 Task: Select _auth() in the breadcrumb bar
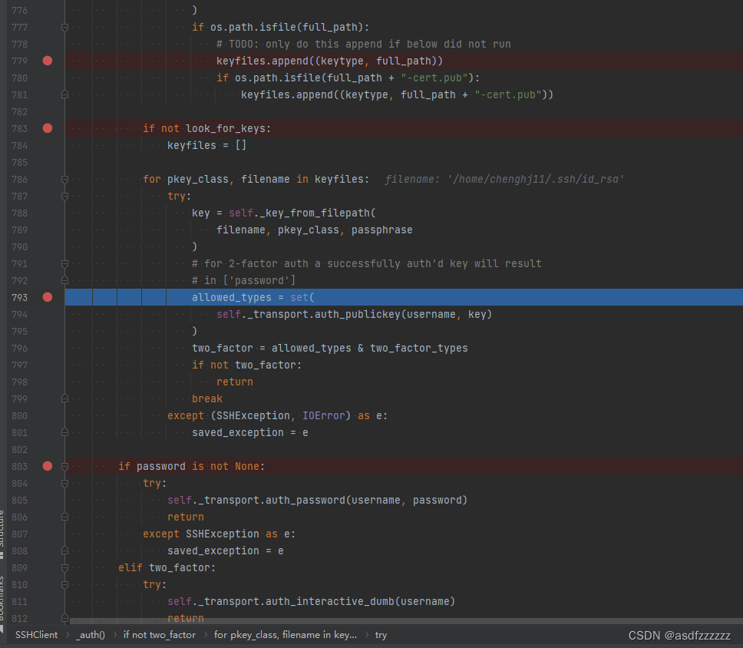(x=90, y=635)
